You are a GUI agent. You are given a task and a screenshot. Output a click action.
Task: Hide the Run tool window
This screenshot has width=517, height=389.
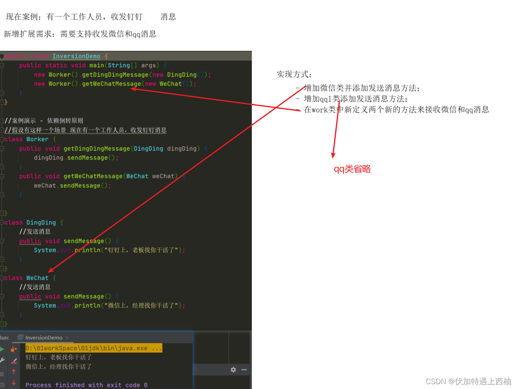pyautogui.click(x=244, y=370)
